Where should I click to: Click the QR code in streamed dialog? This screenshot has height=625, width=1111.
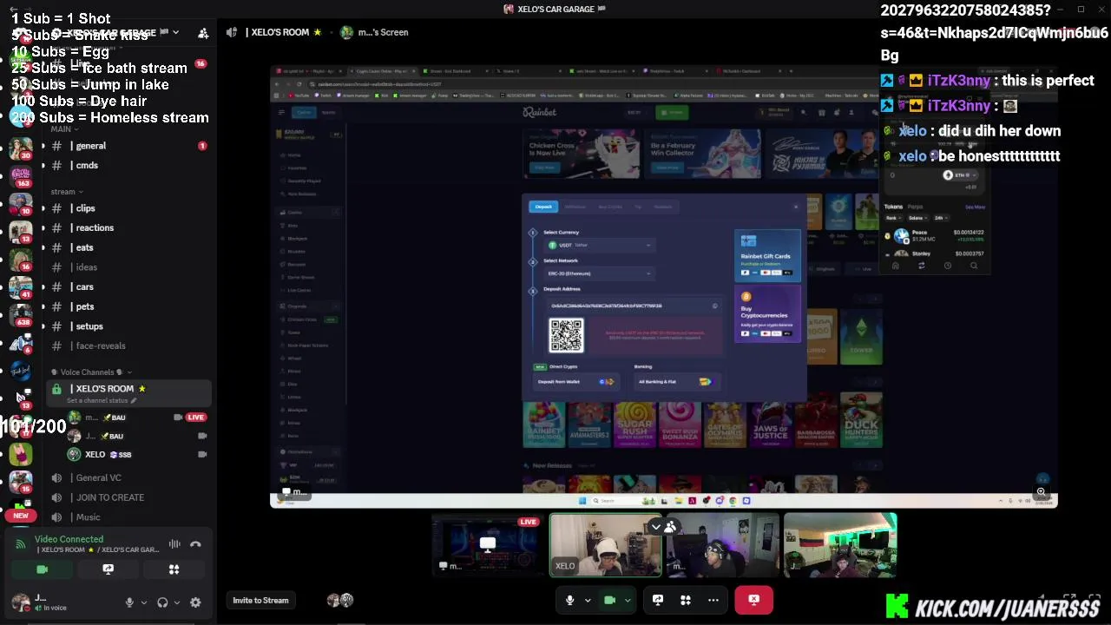[x=566, y=336]
